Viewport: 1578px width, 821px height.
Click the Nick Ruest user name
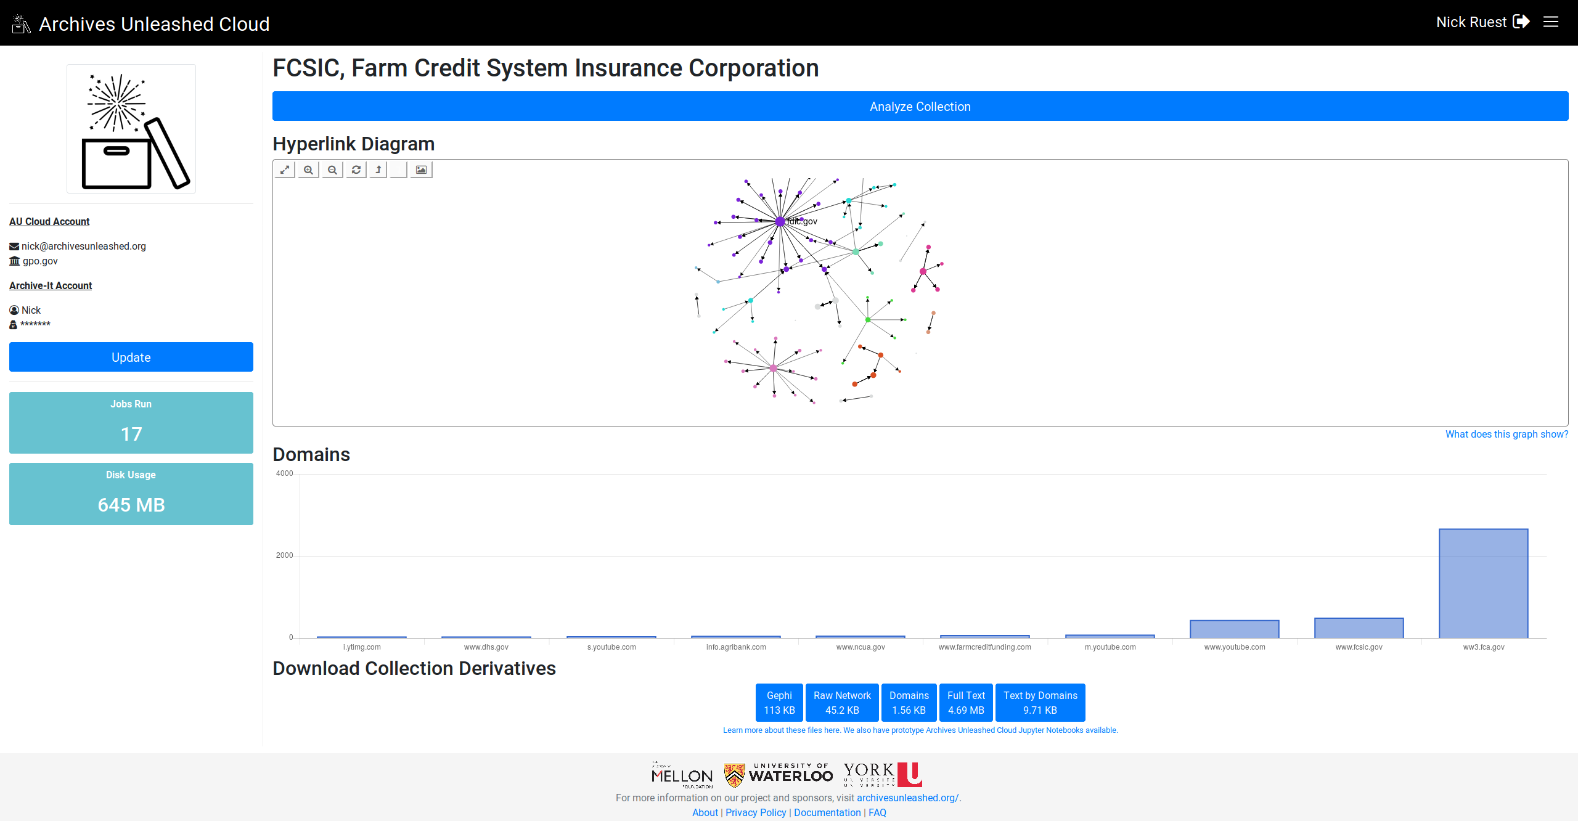1471,22
